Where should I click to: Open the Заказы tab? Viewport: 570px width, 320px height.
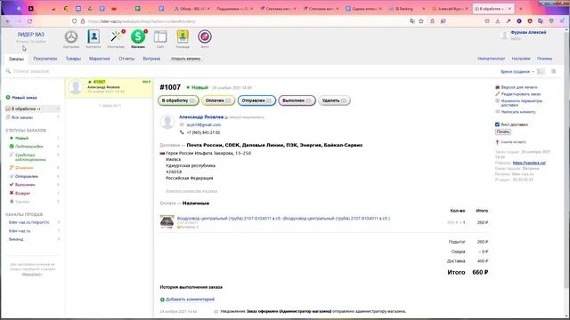(16, 59)
